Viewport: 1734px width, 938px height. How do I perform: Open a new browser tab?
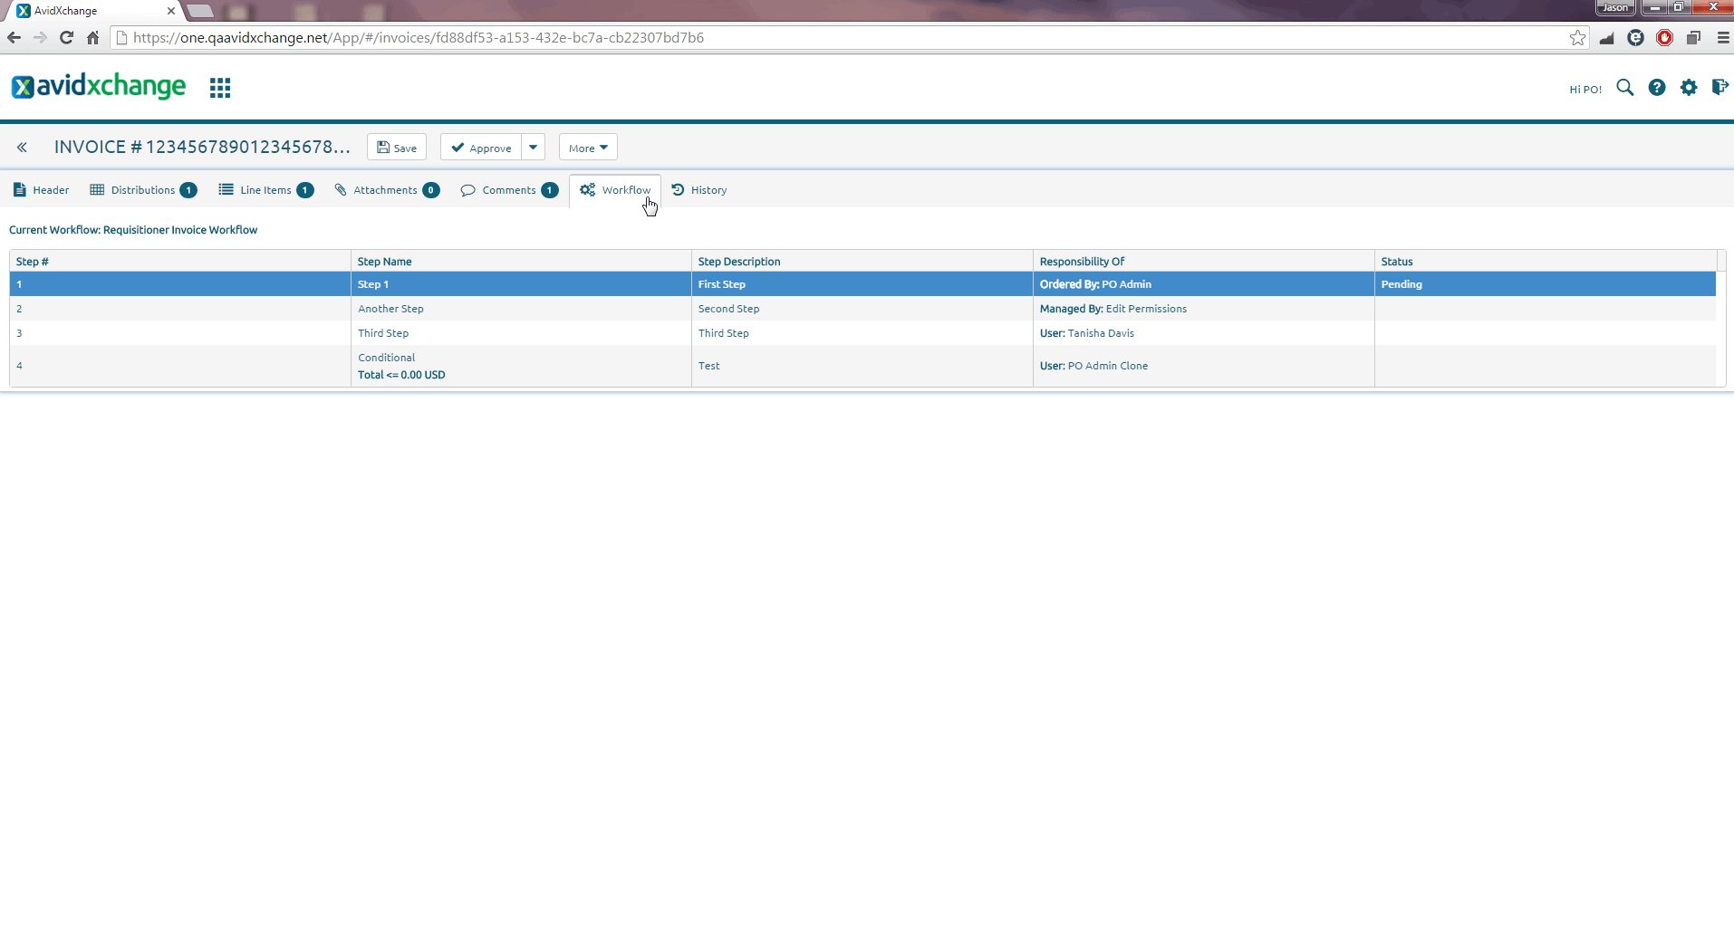200,11
